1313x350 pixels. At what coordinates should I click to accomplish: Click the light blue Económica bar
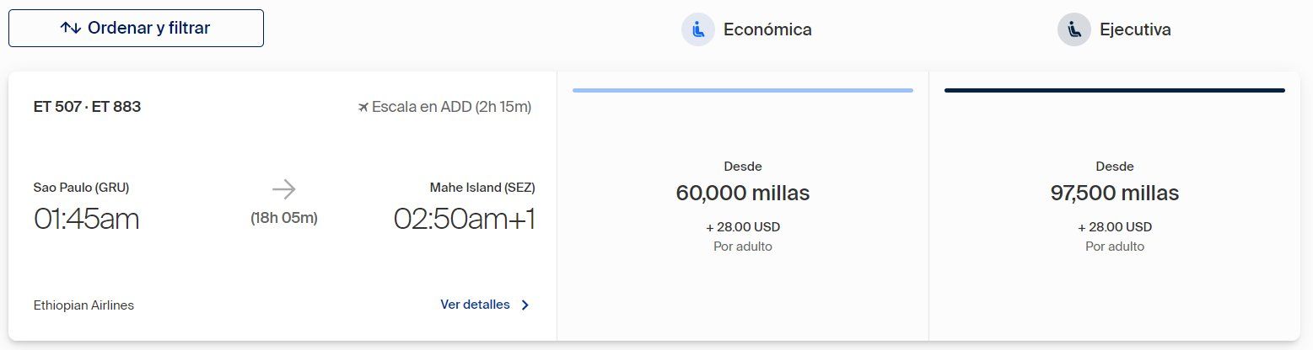point(743,90)
